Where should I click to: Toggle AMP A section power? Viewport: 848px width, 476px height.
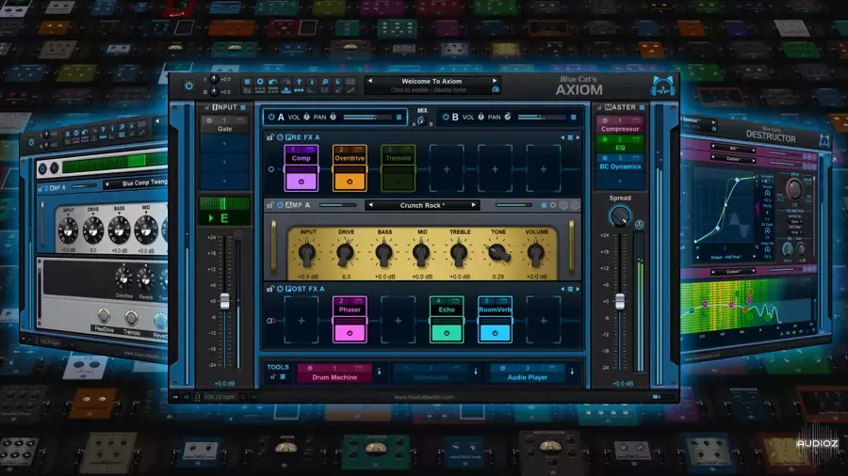[280, 205]
